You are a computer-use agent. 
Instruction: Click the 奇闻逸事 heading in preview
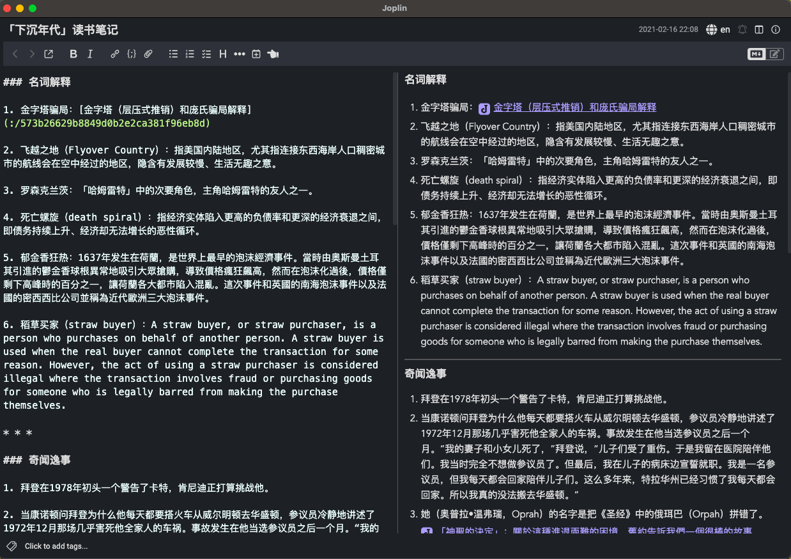426,374
